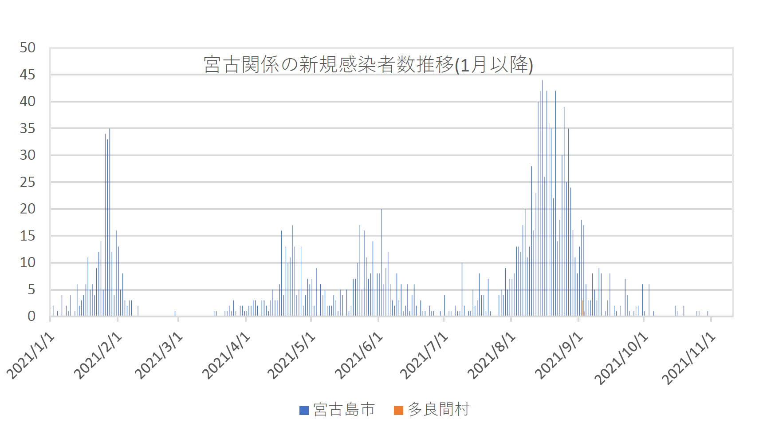This screenshot has height=435, width=763.
Task: Click the blue 宮古島市 legend swatch
Action: click(x=304, y=411)
